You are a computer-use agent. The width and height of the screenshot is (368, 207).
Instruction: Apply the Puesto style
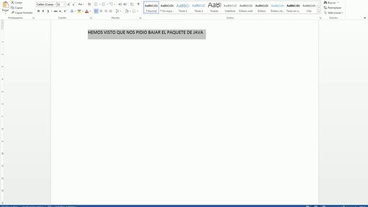click(x=214, y=7)
